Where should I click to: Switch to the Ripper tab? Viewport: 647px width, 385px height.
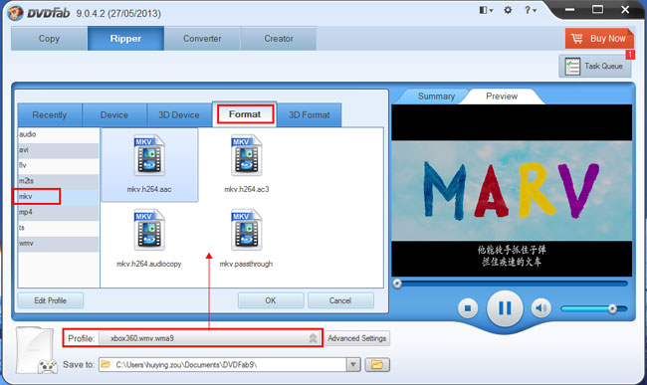pos(125,39)
